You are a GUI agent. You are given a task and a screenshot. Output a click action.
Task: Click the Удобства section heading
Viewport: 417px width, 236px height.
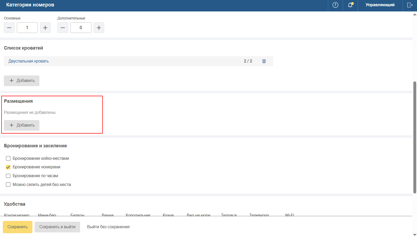[x=15, y=204]
